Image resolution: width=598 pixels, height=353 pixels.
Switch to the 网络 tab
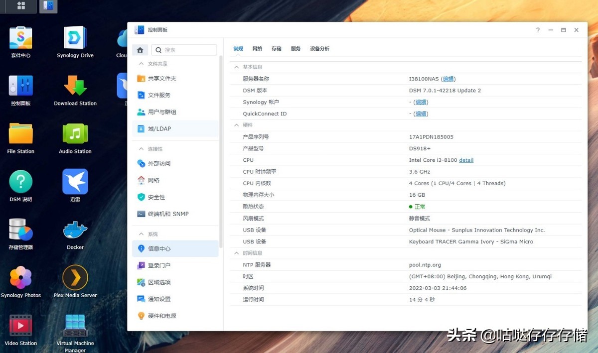coord(257,48)
